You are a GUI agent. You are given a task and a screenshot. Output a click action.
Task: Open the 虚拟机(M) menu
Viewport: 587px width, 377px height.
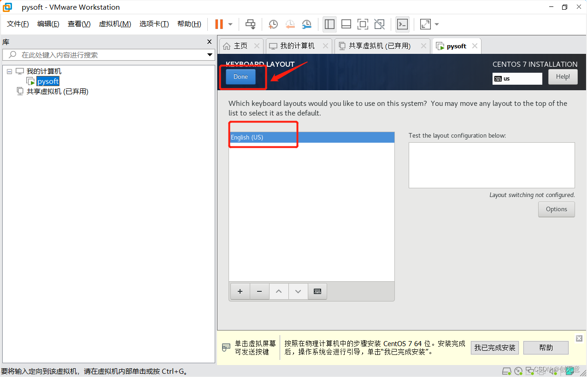pyautogui.click(x=115, y=24)
